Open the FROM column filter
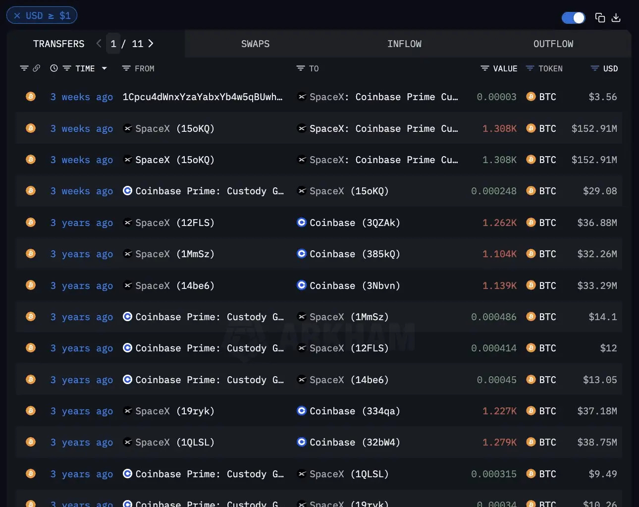Screen dimensions: 639x507 [x=126, y=68]
